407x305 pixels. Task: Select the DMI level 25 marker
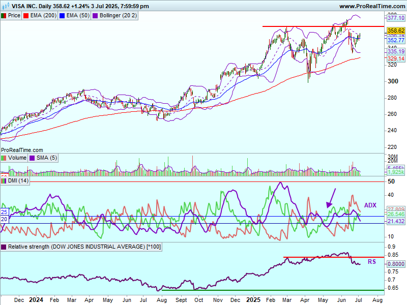4,211
